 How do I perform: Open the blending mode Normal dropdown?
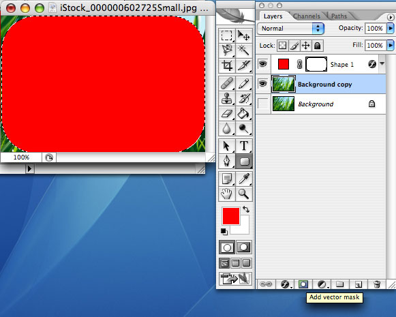click(x=291, y=28)
